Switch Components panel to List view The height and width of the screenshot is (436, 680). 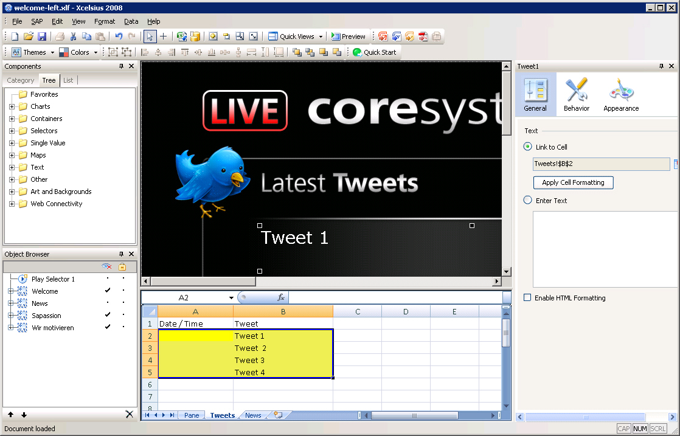pos(68,80)
